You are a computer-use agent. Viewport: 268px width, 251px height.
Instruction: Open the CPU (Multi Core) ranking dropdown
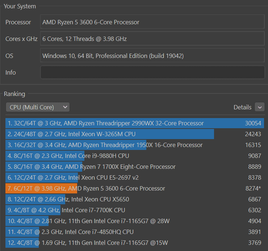click(x=38, y=107)
